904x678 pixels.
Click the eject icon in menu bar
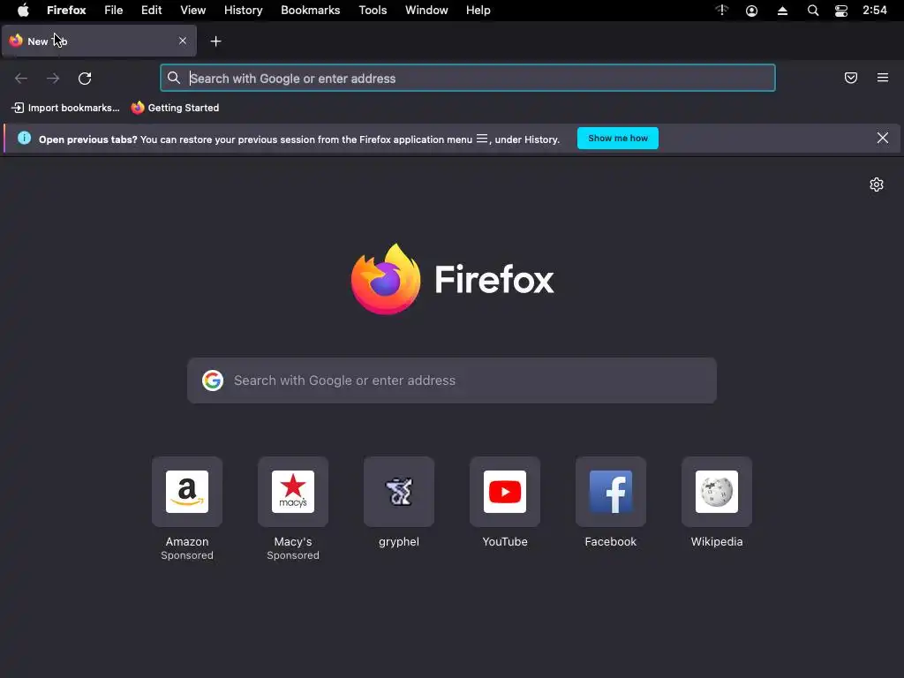[x=782, y=11]
